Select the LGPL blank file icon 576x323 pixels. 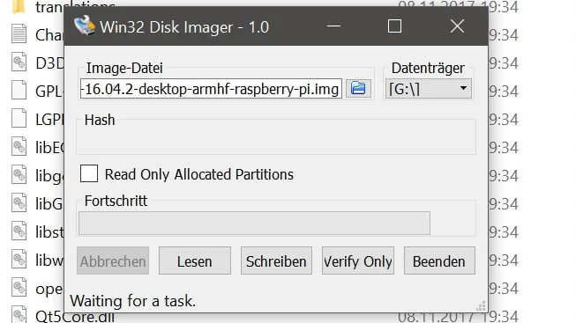(19, 118)
